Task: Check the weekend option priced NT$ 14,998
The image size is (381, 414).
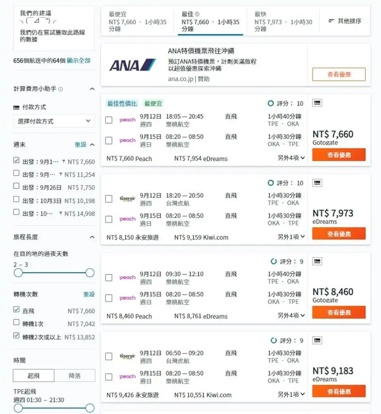Action: tap(16, 212)
